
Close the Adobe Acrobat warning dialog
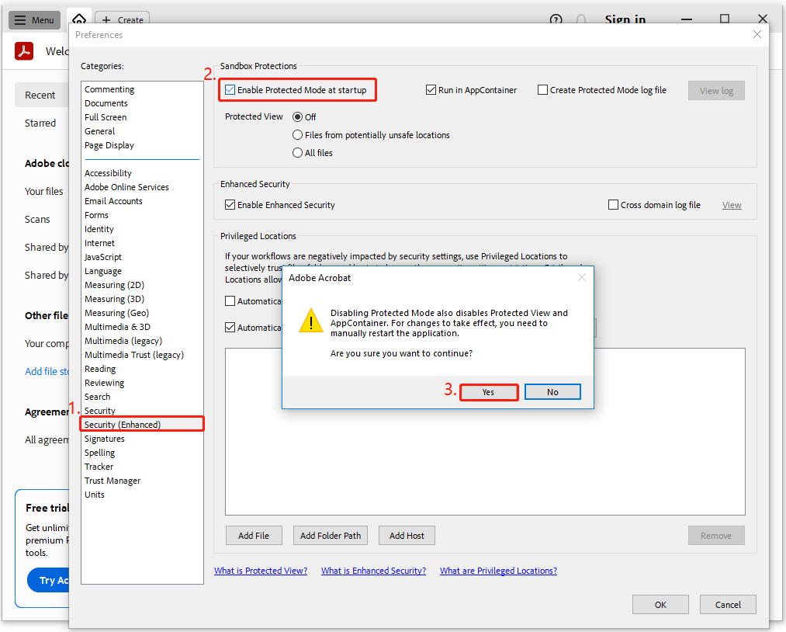point(581,277)
